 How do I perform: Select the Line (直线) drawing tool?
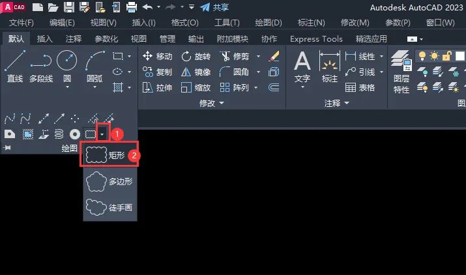pos(14,66)
